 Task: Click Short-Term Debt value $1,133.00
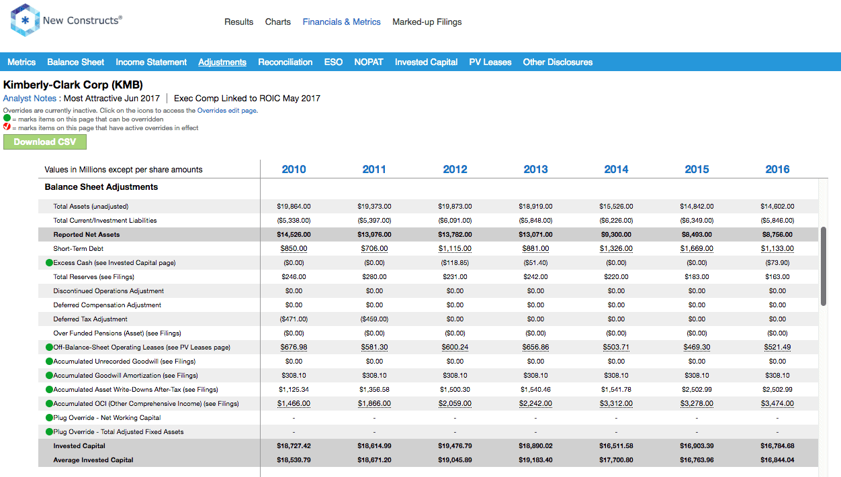pyautogui.click(x=777, y=249)
